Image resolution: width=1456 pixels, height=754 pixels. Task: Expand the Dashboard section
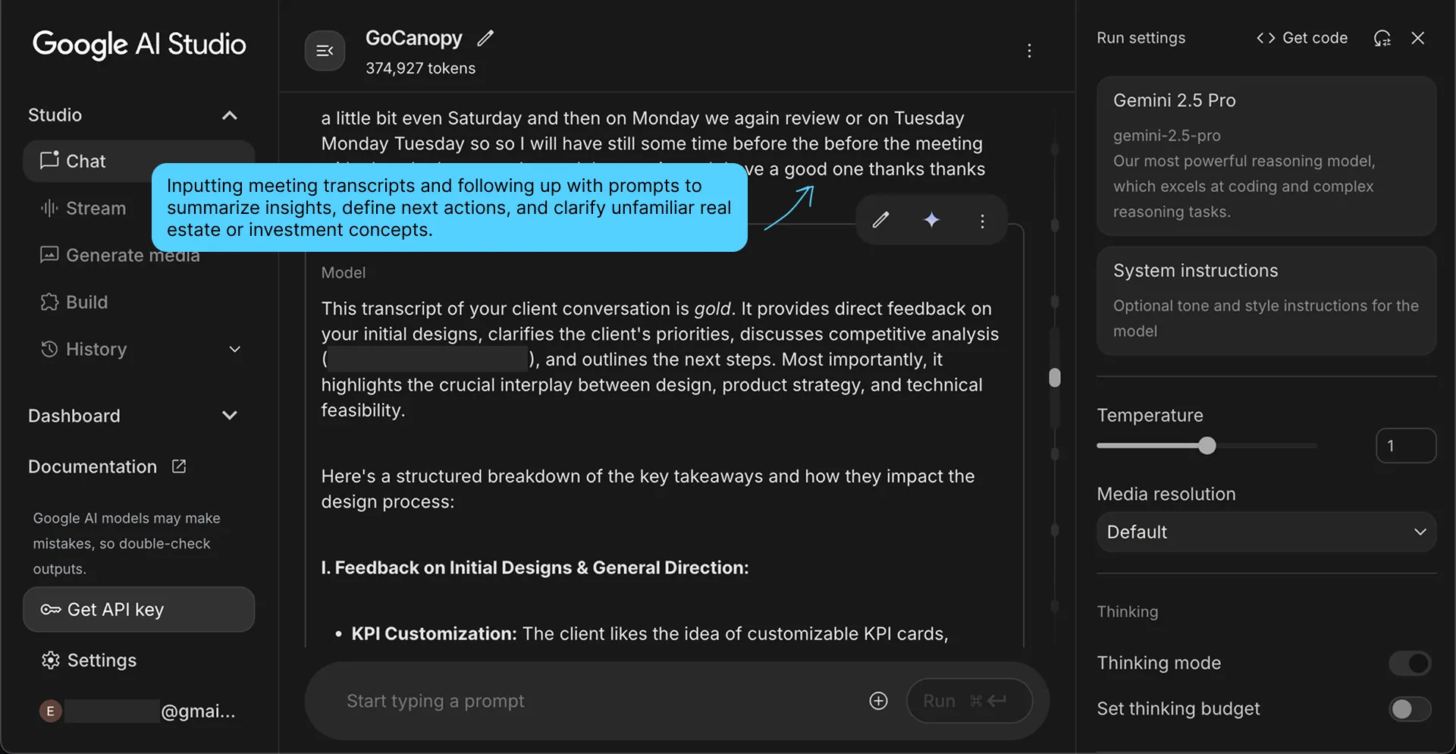point(229,416)
